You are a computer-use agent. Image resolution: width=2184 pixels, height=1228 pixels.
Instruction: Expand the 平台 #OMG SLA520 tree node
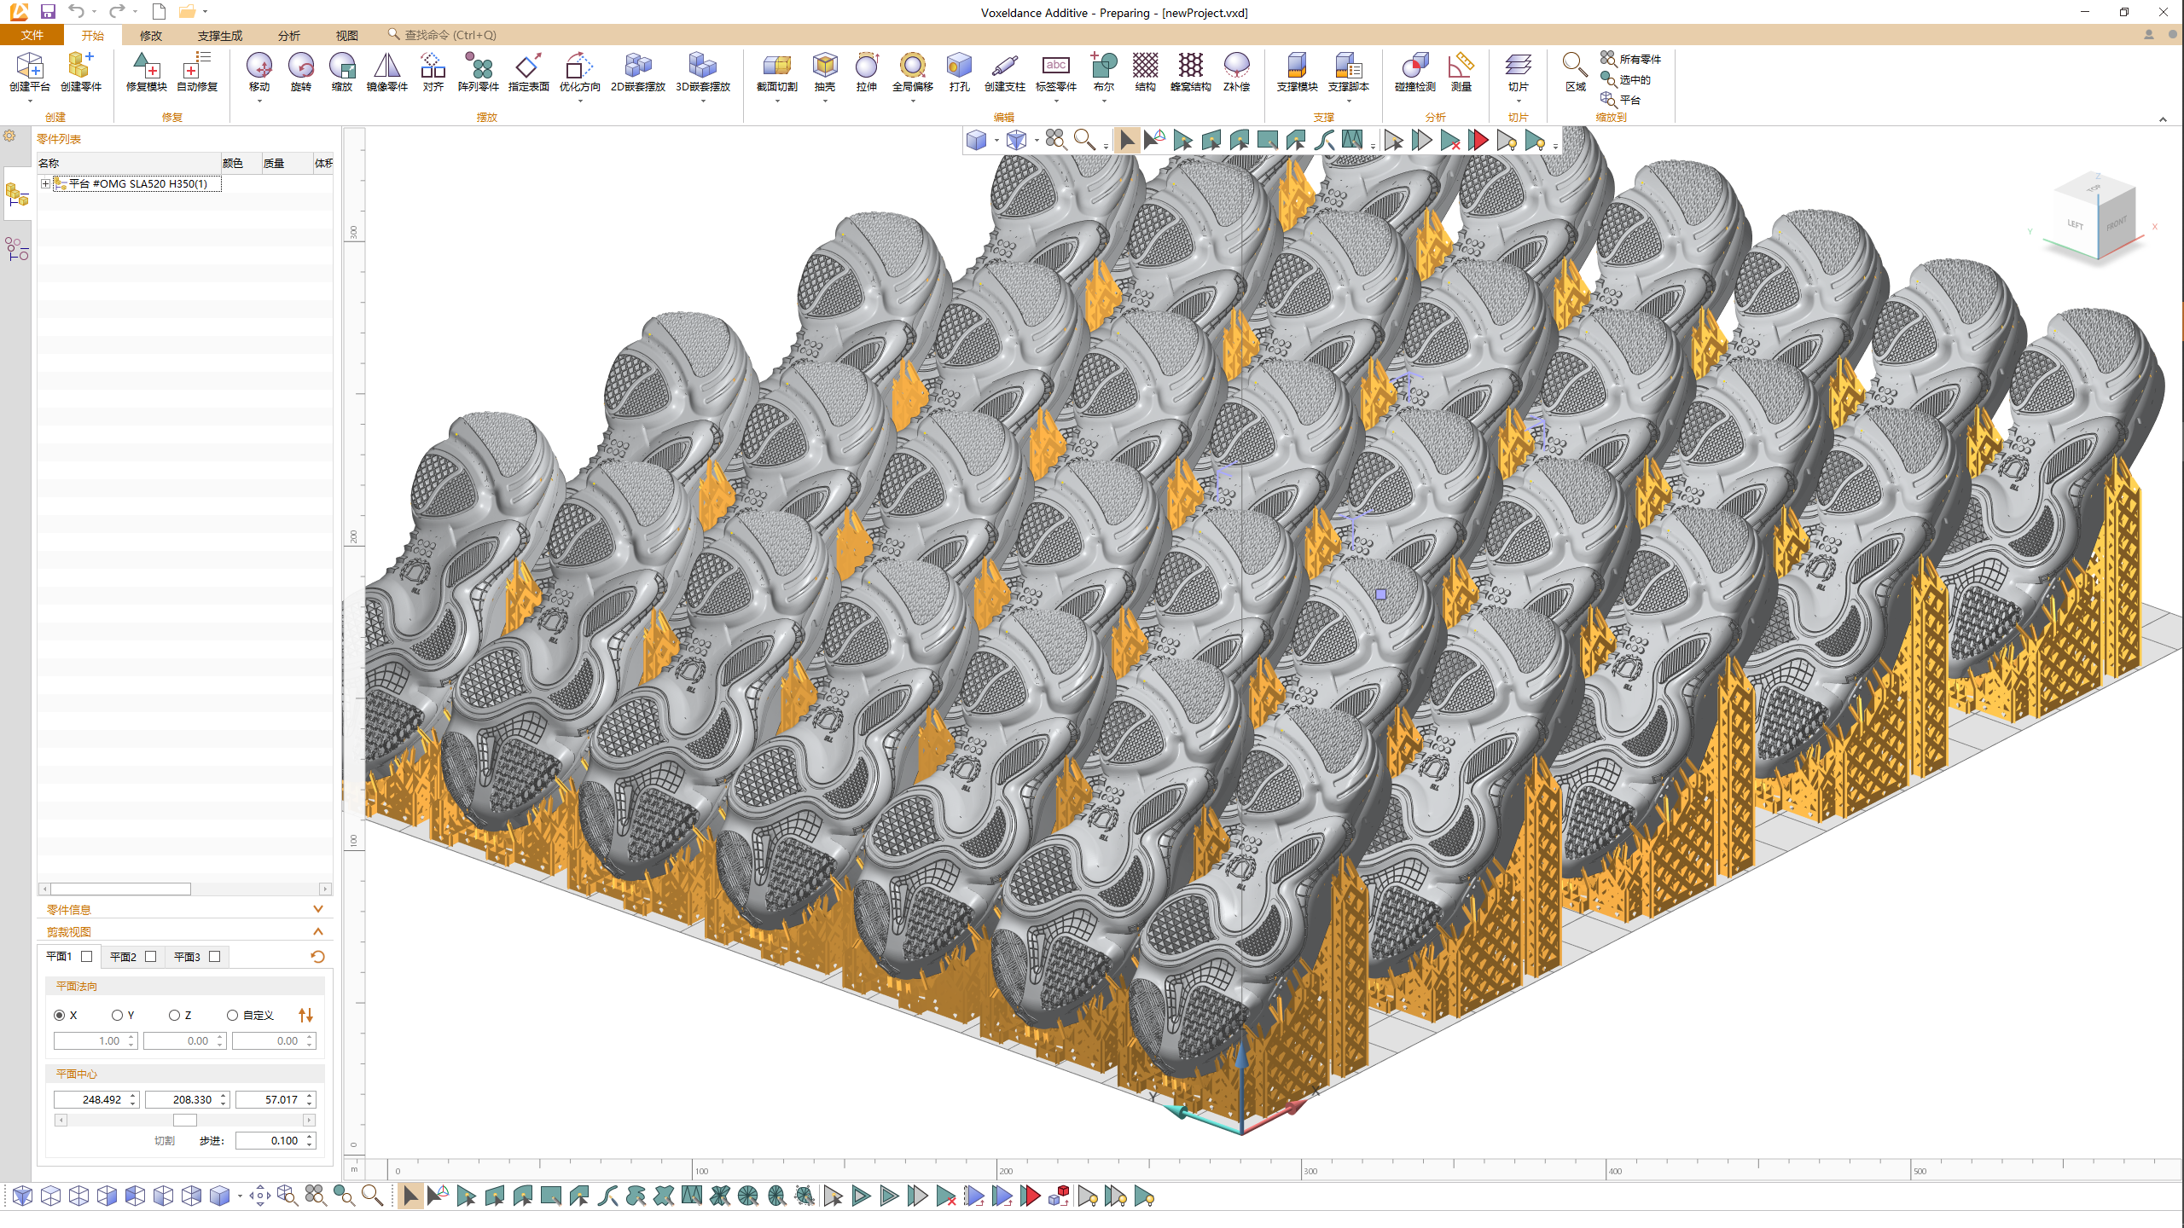[45, 183]
